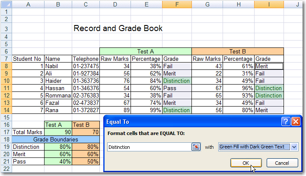Click Test B percentage 96% cell

[239, 88]
